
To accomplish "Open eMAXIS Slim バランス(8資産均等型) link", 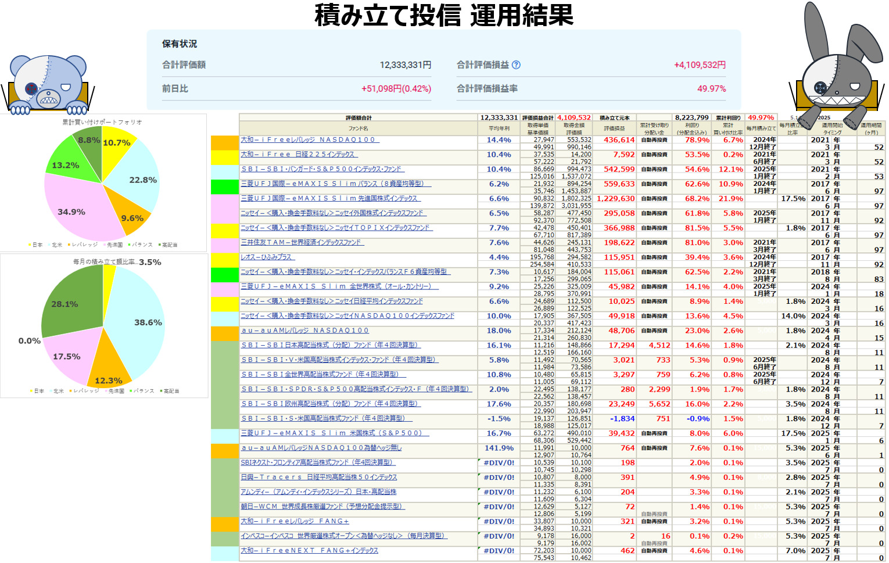I will click(335, 184).
